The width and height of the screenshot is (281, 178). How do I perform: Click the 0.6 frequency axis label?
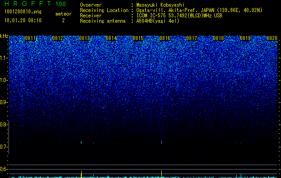4,169
